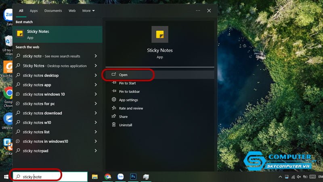Open the UltraViewer desktop shortcut
Screen dimensions: 323x182
pyautogui.click(x=8, y=121)
